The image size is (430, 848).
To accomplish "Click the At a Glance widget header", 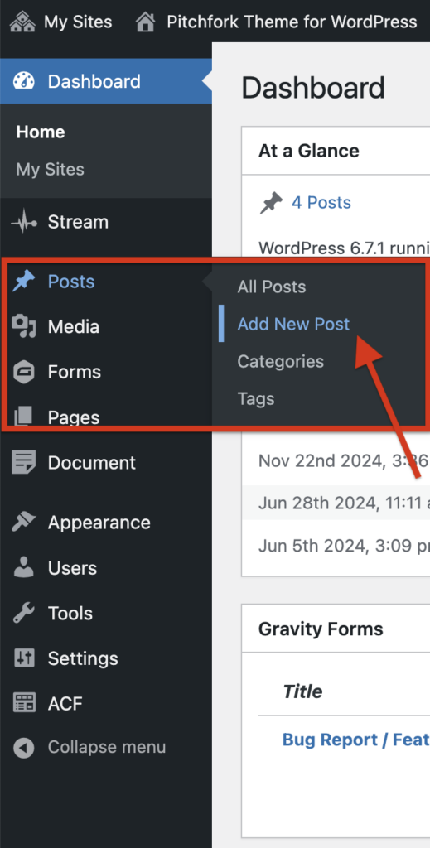I will coord(308,151).
